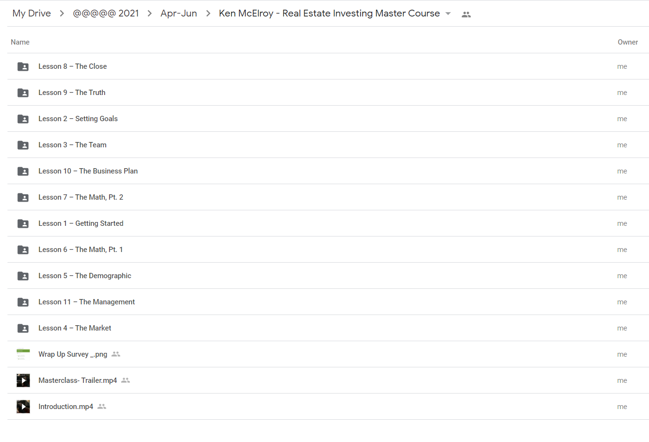Click the Lesson 5 – The Demographic folder icon
The height and width of the screenshot is (442, 649).
(x=23, y=276)
